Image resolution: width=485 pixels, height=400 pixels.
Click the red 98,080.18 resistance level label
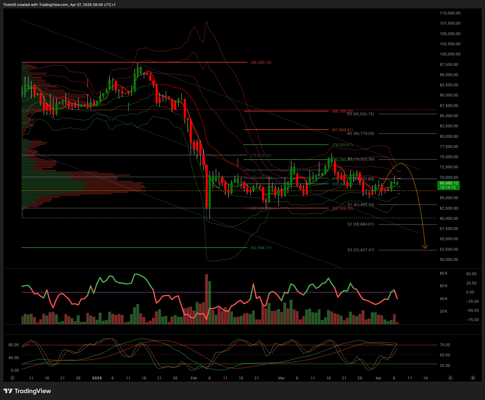(x=261, y=63)
